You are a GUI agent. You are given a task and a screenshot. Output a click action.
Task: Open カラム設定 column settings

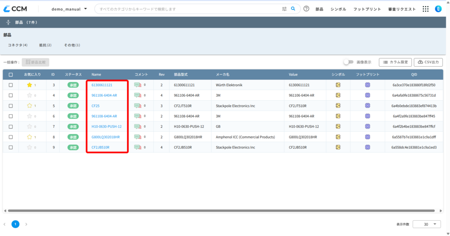point(395,62)
